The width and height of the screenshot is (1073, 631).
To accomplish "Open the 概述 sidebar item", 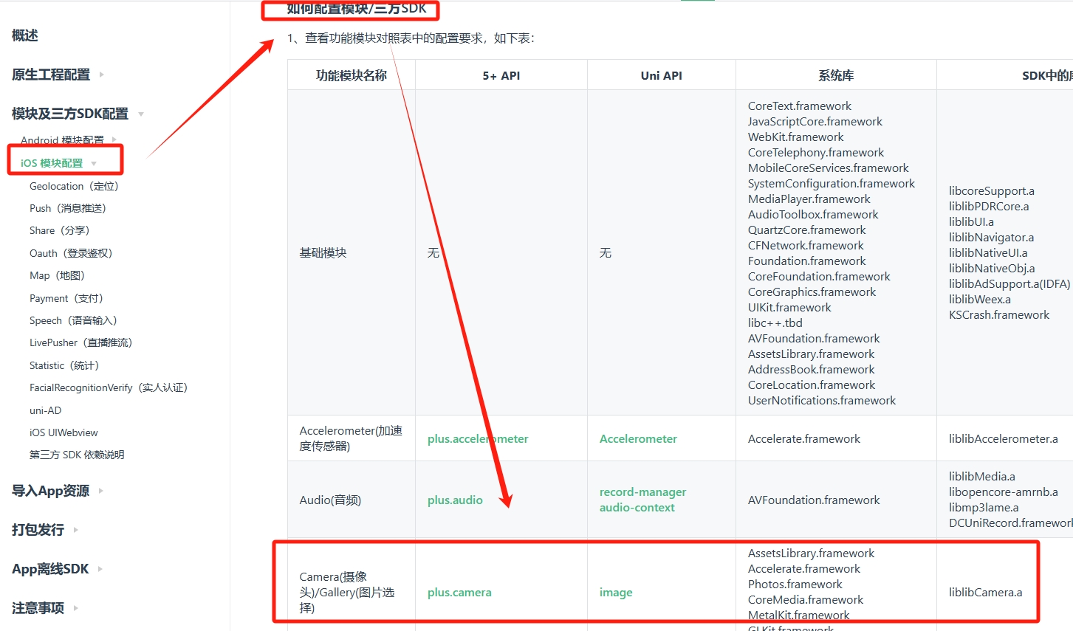I will point(25,35).
